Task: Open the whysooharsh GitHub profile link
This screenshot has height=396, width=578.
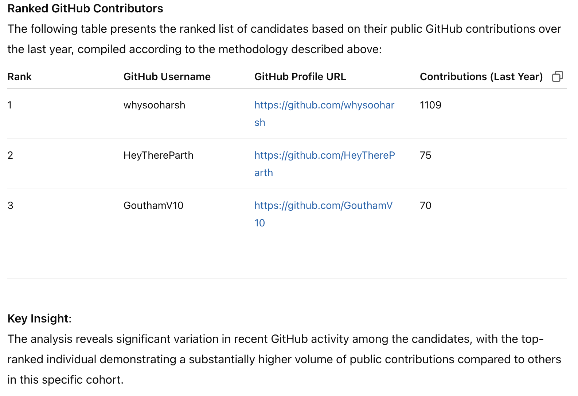Action: pos(324,105)
